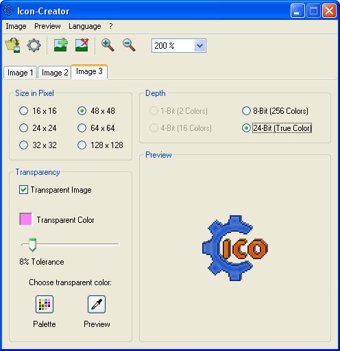Click the pink Transparent Color swatch

[26, 219]
